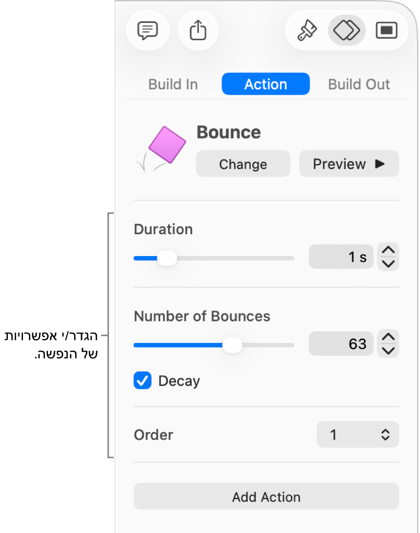The height and width of the screenshot is (533, 420).
Task: Click Change to pick another effect
Action: pyautogui.click(x=243, y=164)
